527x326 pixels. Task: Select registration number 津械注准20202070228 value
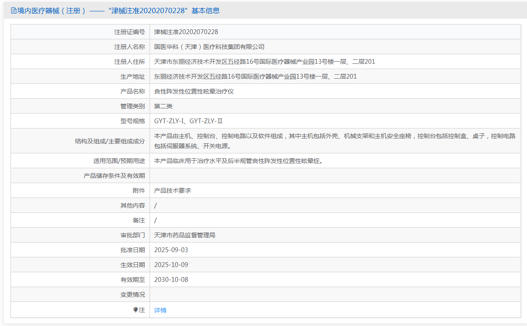pos(186,32)
